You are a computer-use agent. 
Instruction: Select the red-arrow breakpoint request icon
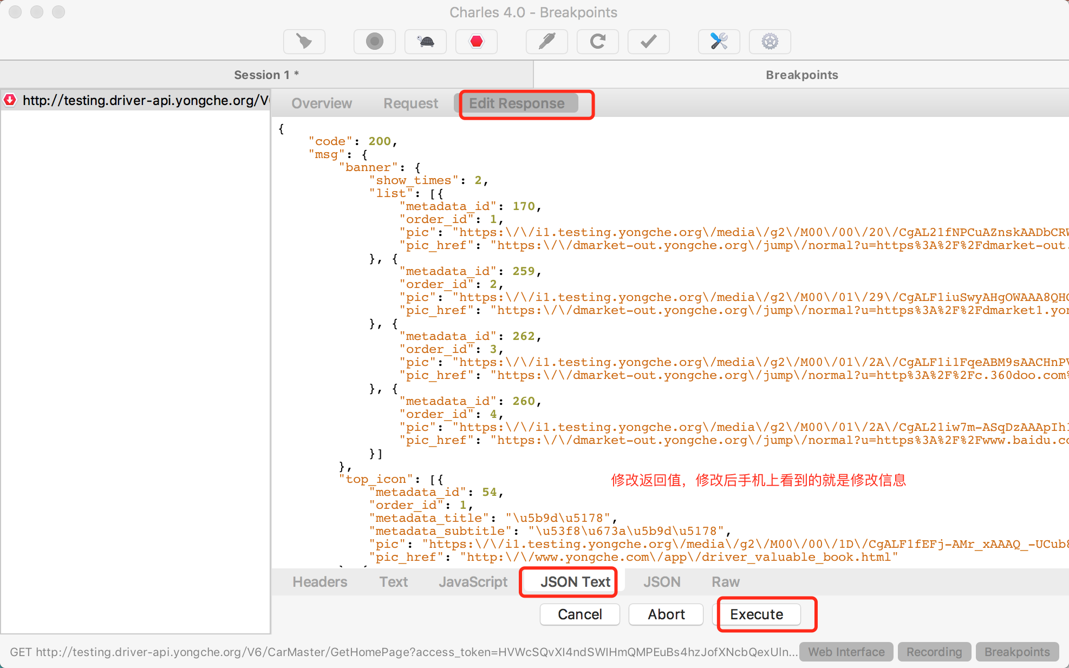[x=10, y=100]
